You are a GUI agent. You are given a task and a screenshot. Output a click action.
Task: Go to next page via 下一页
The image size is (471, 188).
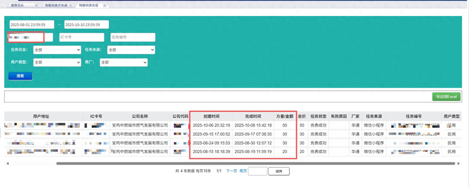point(231,171)
